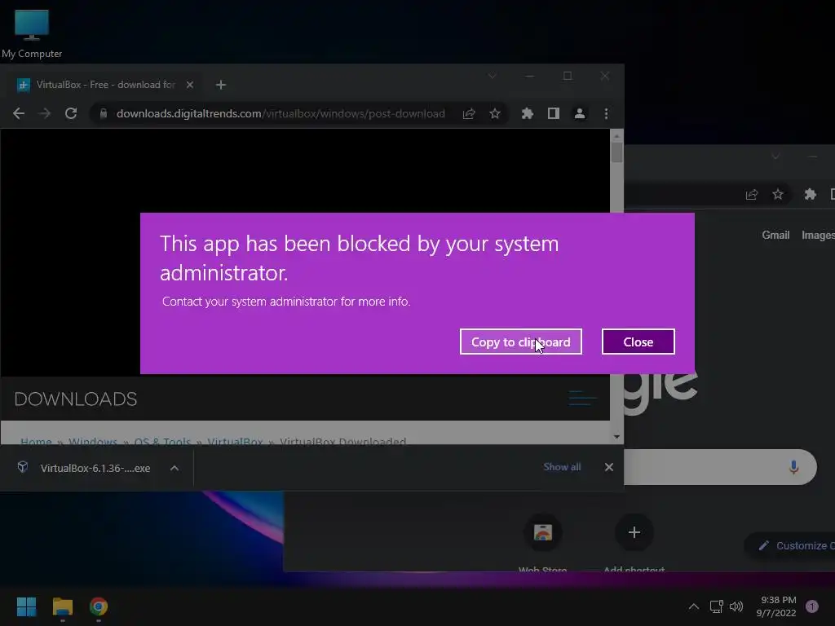Open My Computer desktop icon
835x626 pixels.
coord(32,34)
